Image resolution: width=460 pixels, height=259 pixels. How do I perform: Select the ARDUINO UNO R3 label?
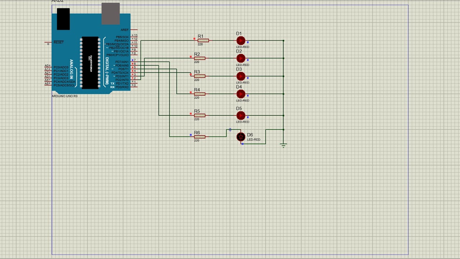pyautogui.click(x=65, y=96)
